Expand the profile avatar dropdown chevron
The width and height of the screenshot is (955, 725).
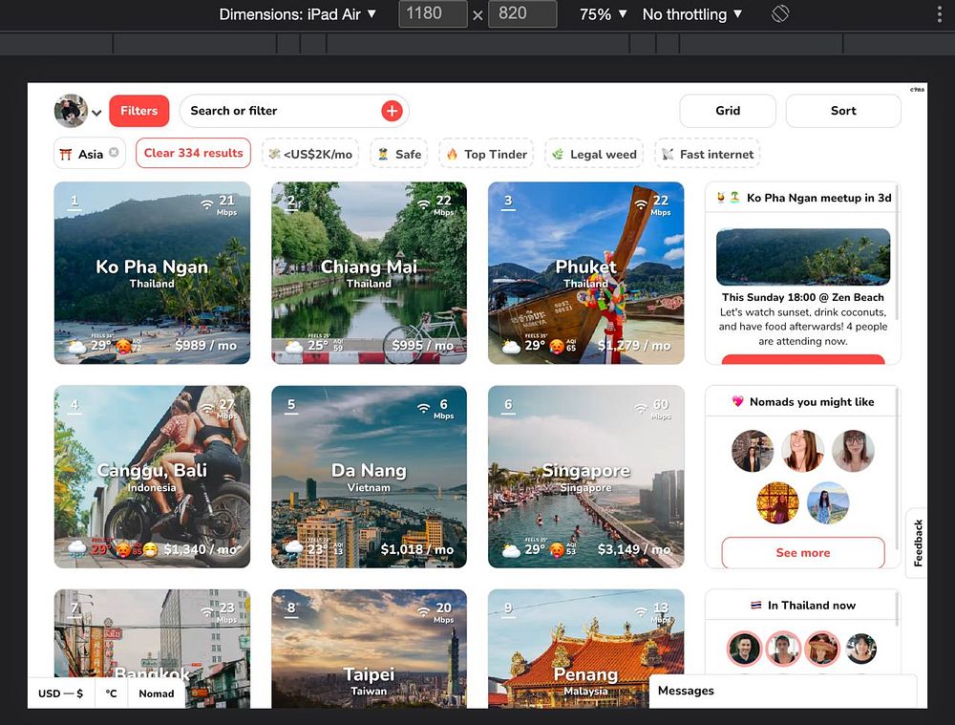(96, 113)
